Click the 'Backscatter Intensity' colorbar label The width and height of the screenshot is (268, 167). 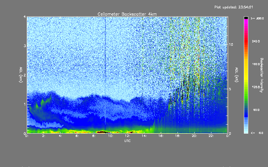click(x=262, y=75)
